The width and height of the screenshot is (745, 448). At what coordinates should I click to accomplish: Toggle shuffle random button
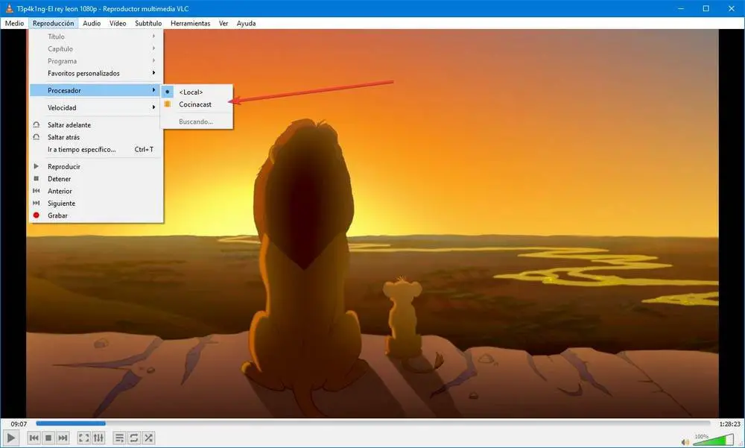point(148,438)
